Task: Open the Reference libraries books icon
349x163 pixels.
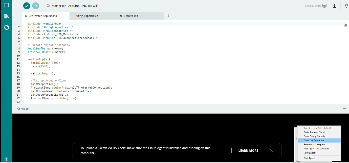Action: pos(6,16)
